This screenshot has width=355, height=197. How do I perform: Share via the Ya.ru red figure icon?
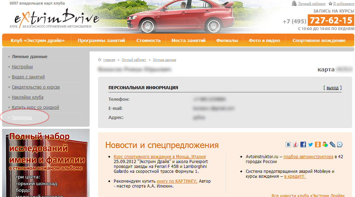[x=296, y=145]
